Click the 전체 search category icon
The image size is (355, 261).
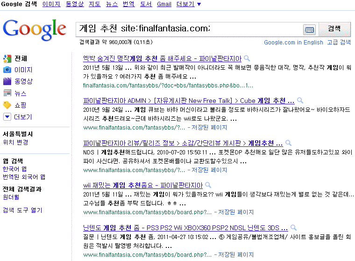7,58
